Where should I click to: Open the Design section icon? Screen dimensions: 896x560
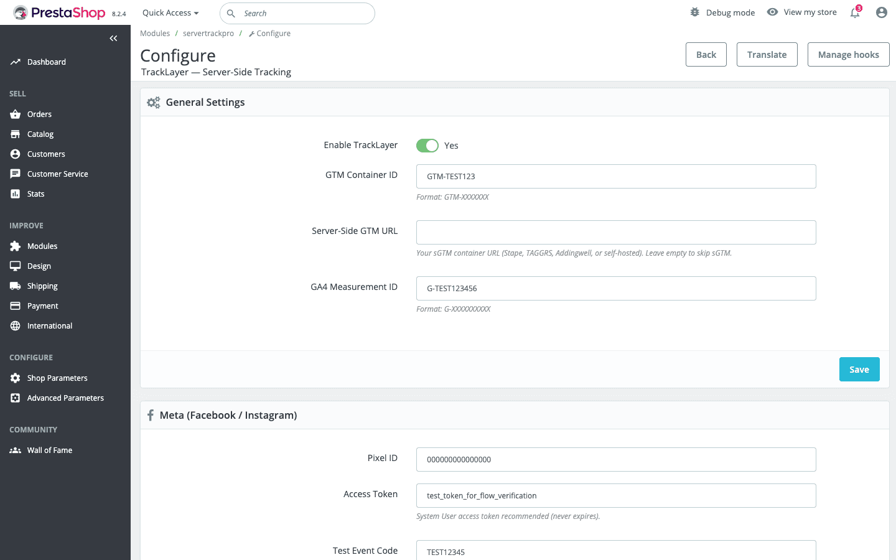[15, 266]
